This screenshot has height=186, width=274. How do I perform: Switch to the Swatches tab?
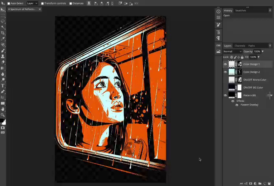[x=240, y=10]
